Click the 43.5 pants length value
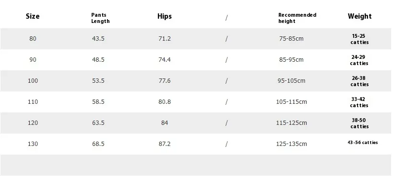 [x=98, y=39]
